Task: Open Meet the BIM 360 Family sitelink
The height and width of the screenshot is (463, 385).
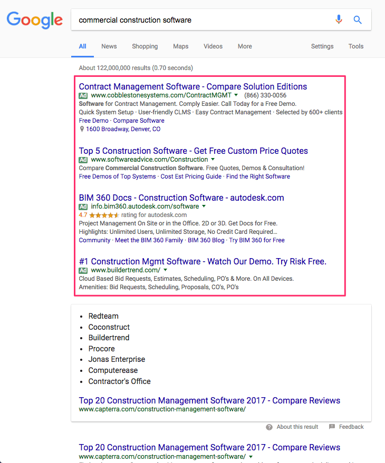Action: point(149,240)
